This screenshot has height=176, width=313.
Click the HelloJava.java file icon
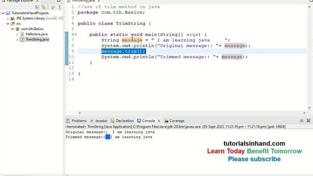[22, 34]
